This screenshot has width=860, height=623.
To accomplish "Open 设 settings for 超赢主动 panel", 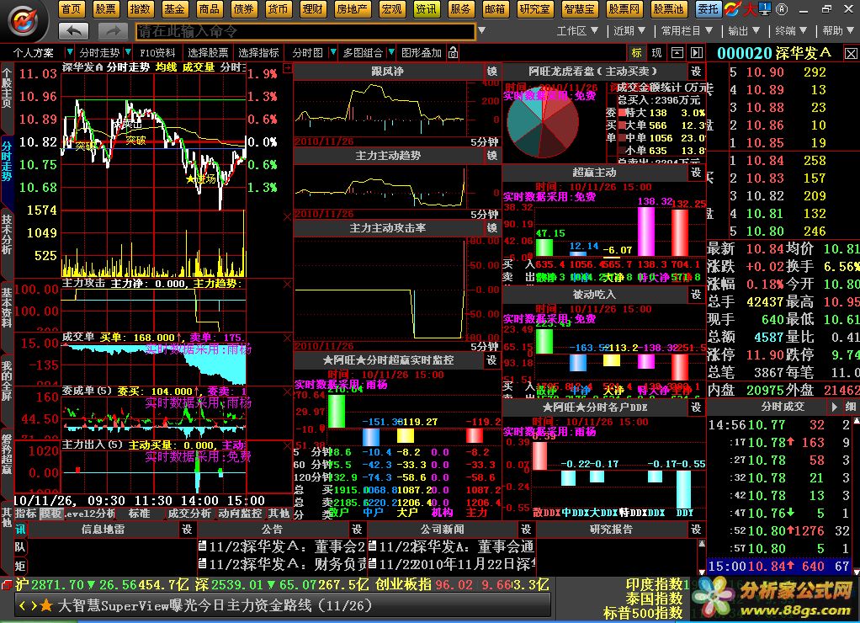I will (x=696, y=173).
